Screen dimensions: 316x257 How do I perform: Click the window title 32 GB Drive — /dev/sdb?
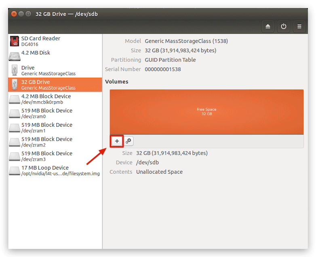point(67,14)
